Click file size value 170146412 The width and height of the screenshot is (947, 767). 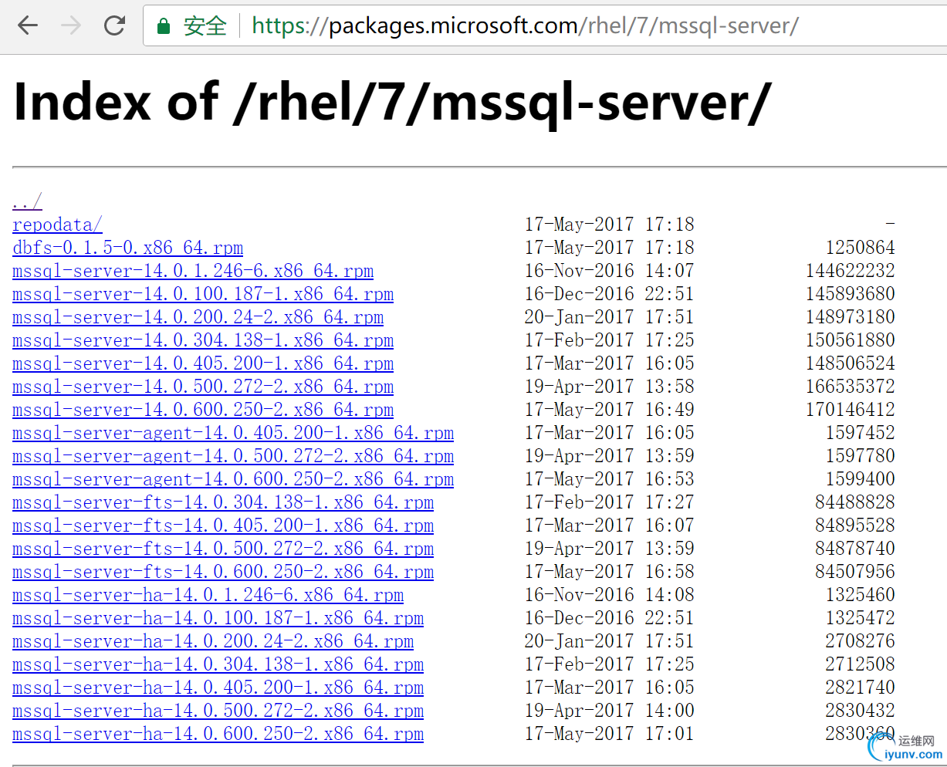click(x=850, y=410)
